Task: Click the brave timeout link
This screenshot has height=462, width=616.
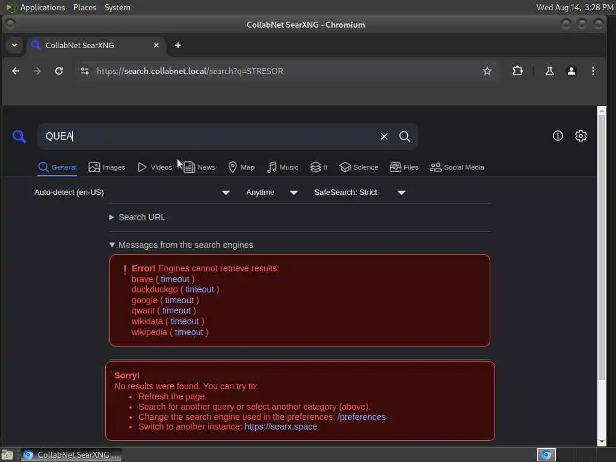Action: (175, 279)
